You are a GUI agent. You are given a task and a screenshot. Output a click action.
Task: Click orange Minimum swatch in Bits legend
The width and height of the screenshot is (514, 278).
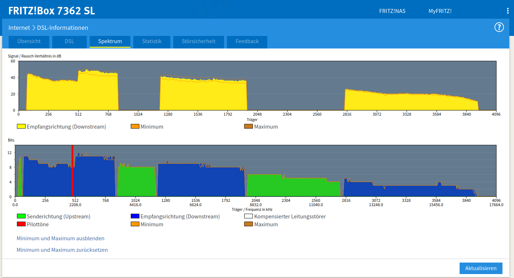click(x=135, y=224)
